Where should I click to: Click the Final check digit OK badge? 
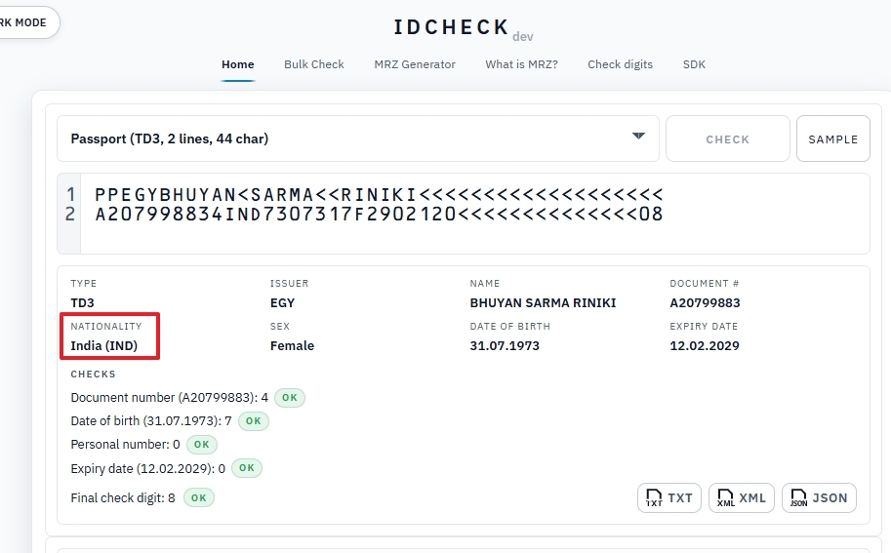coord(198,497)
